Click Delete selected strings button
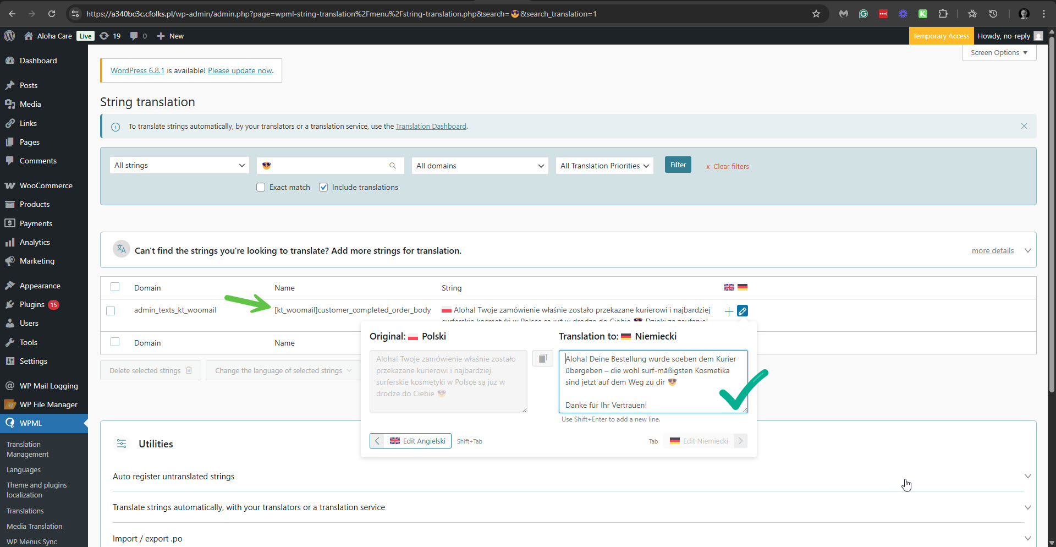The image size is (1056, 547). pyautogui.click(x=151, y=370)
